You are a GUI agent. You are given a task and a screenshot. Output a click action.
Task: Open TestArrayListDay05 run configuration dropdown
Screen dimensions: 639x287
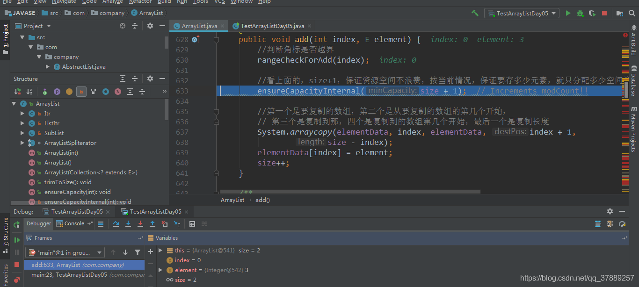522,13
